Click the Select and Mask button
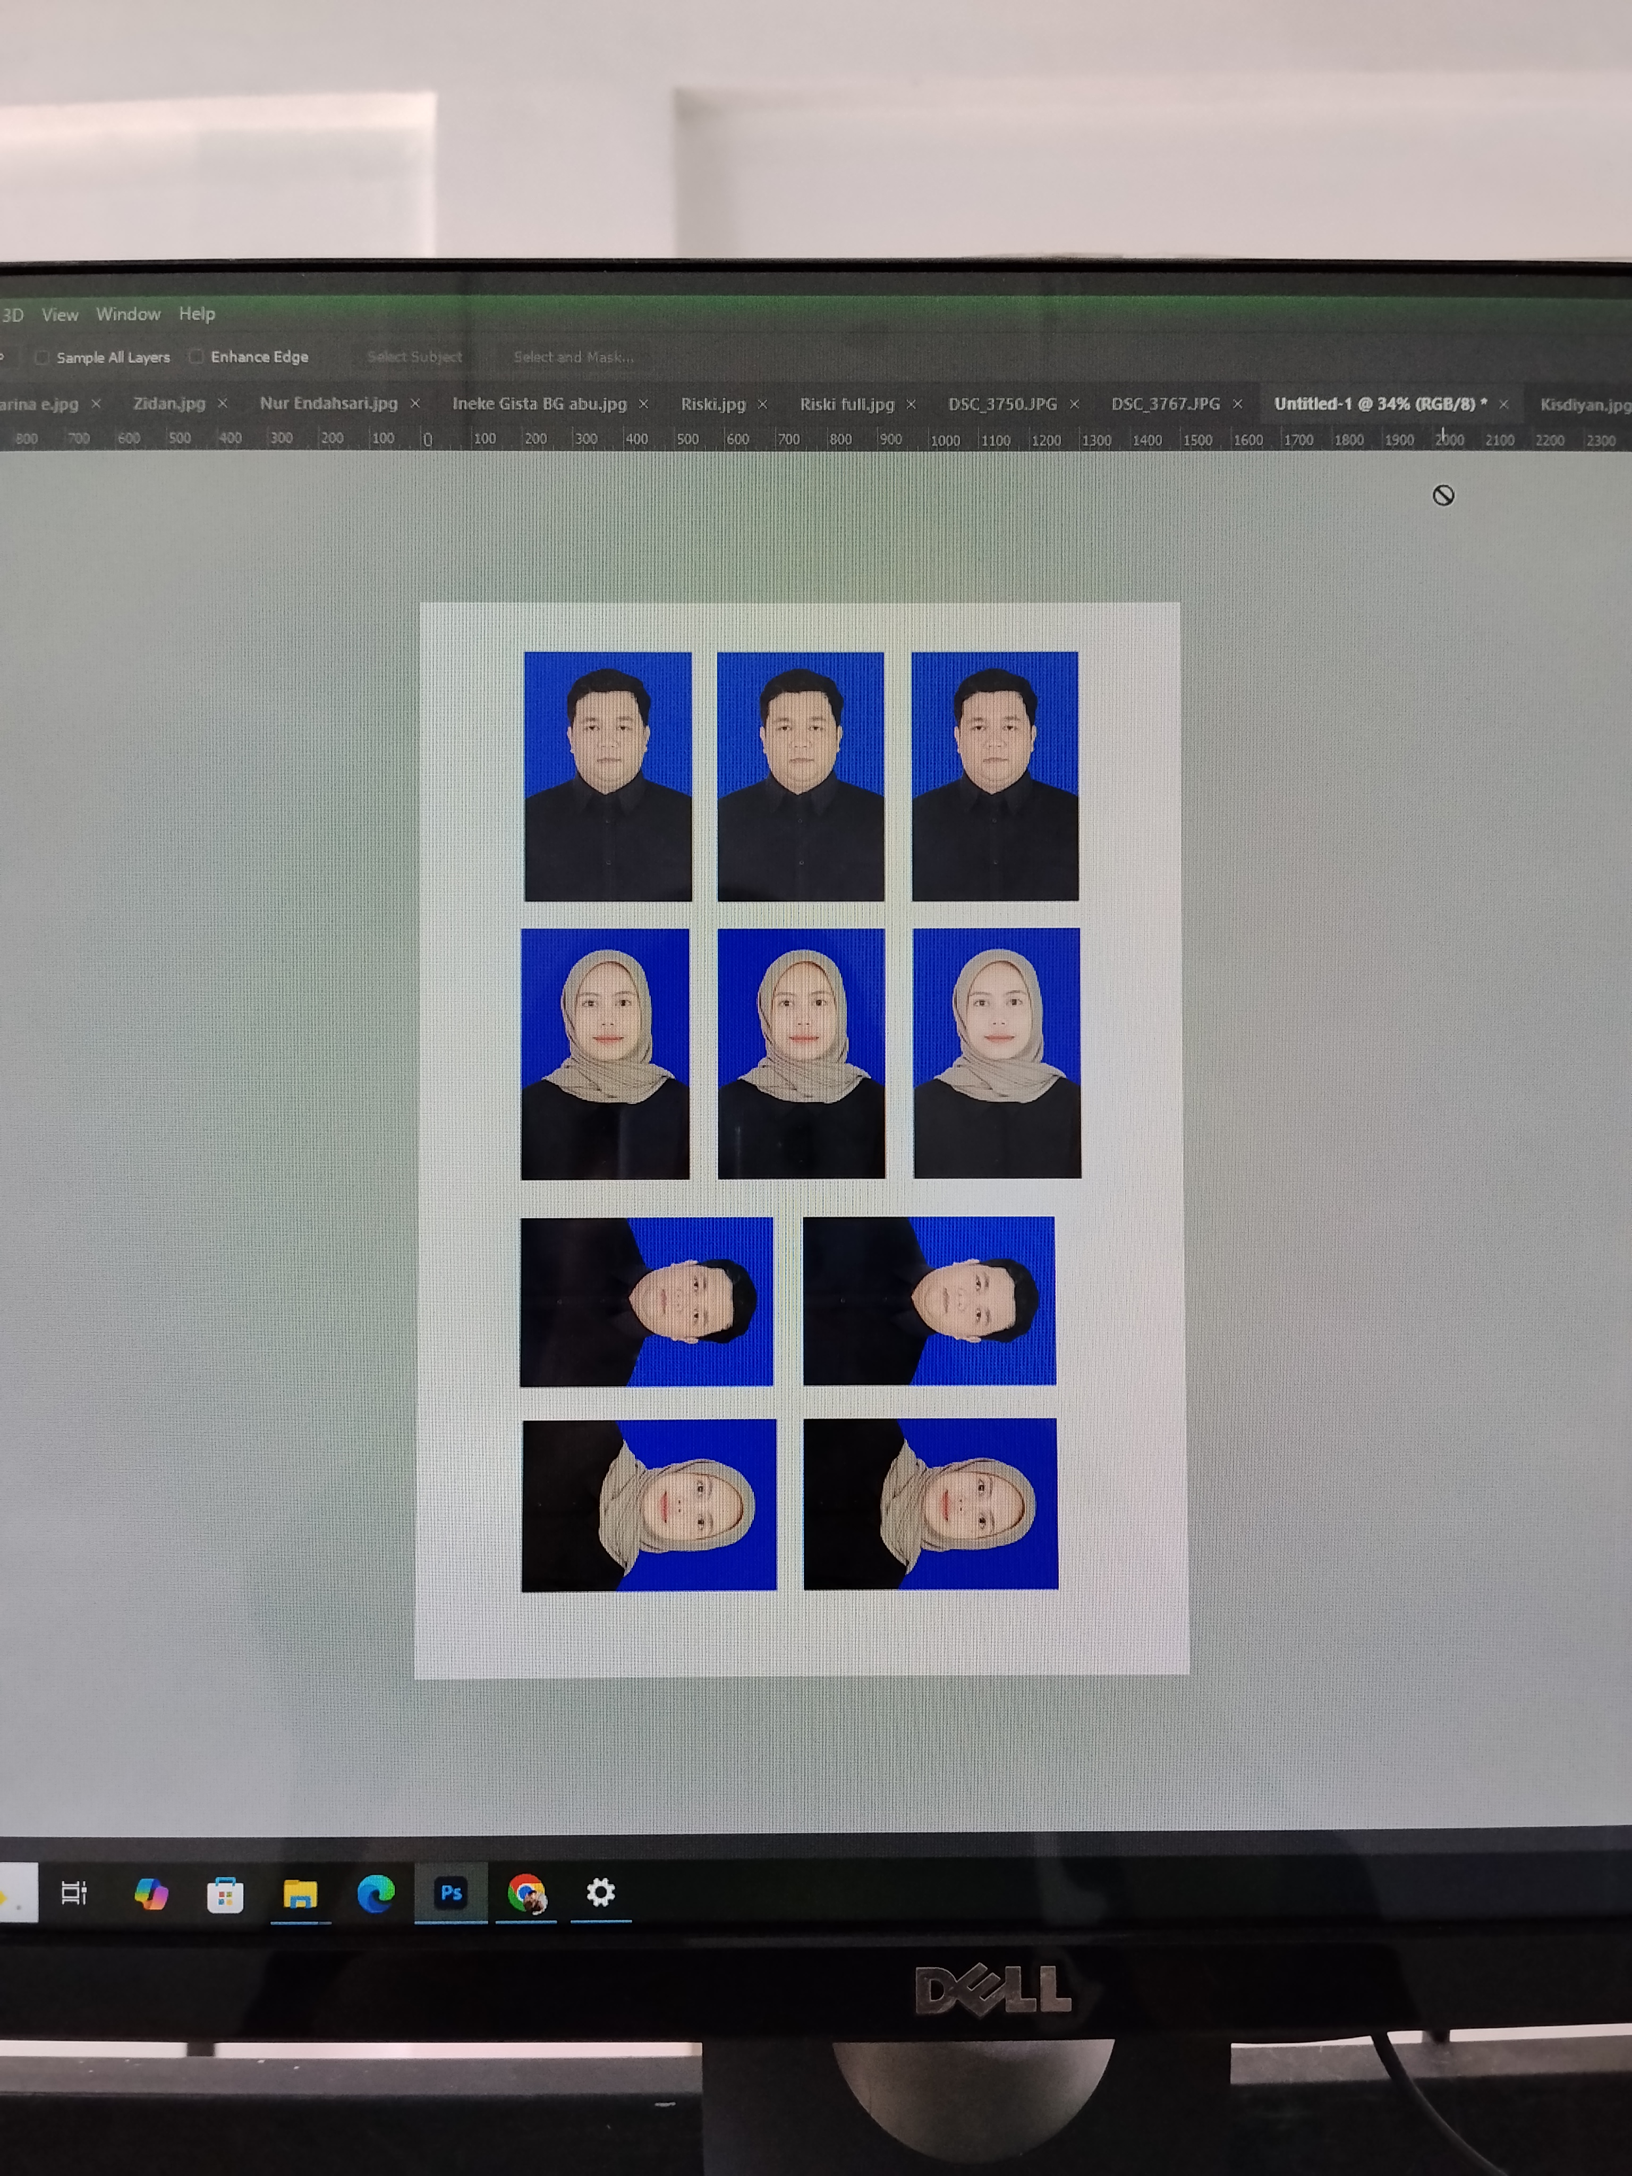The image size is (1632, 2176). (x=574, y=357)
